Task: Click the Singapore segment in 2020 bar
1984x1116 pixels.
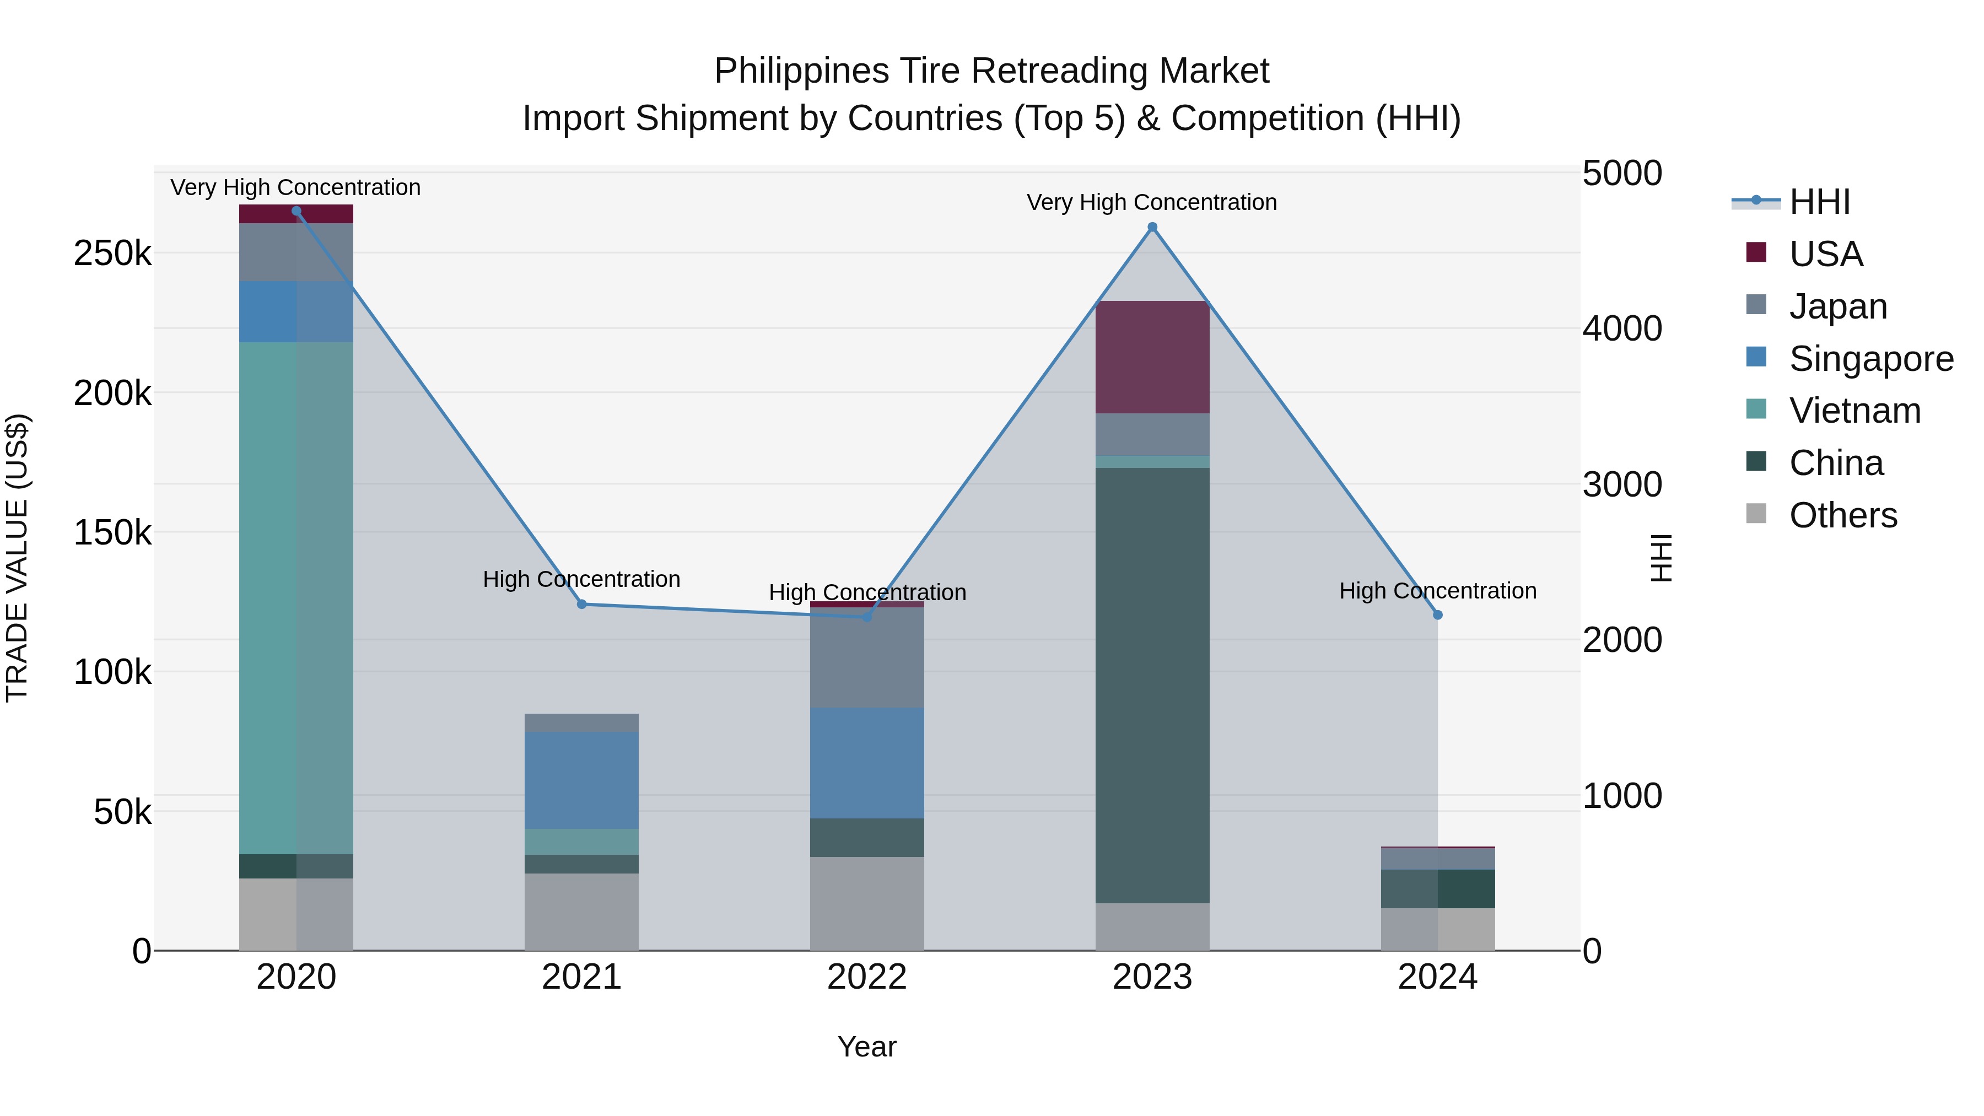Action: [x=296, y=312]
